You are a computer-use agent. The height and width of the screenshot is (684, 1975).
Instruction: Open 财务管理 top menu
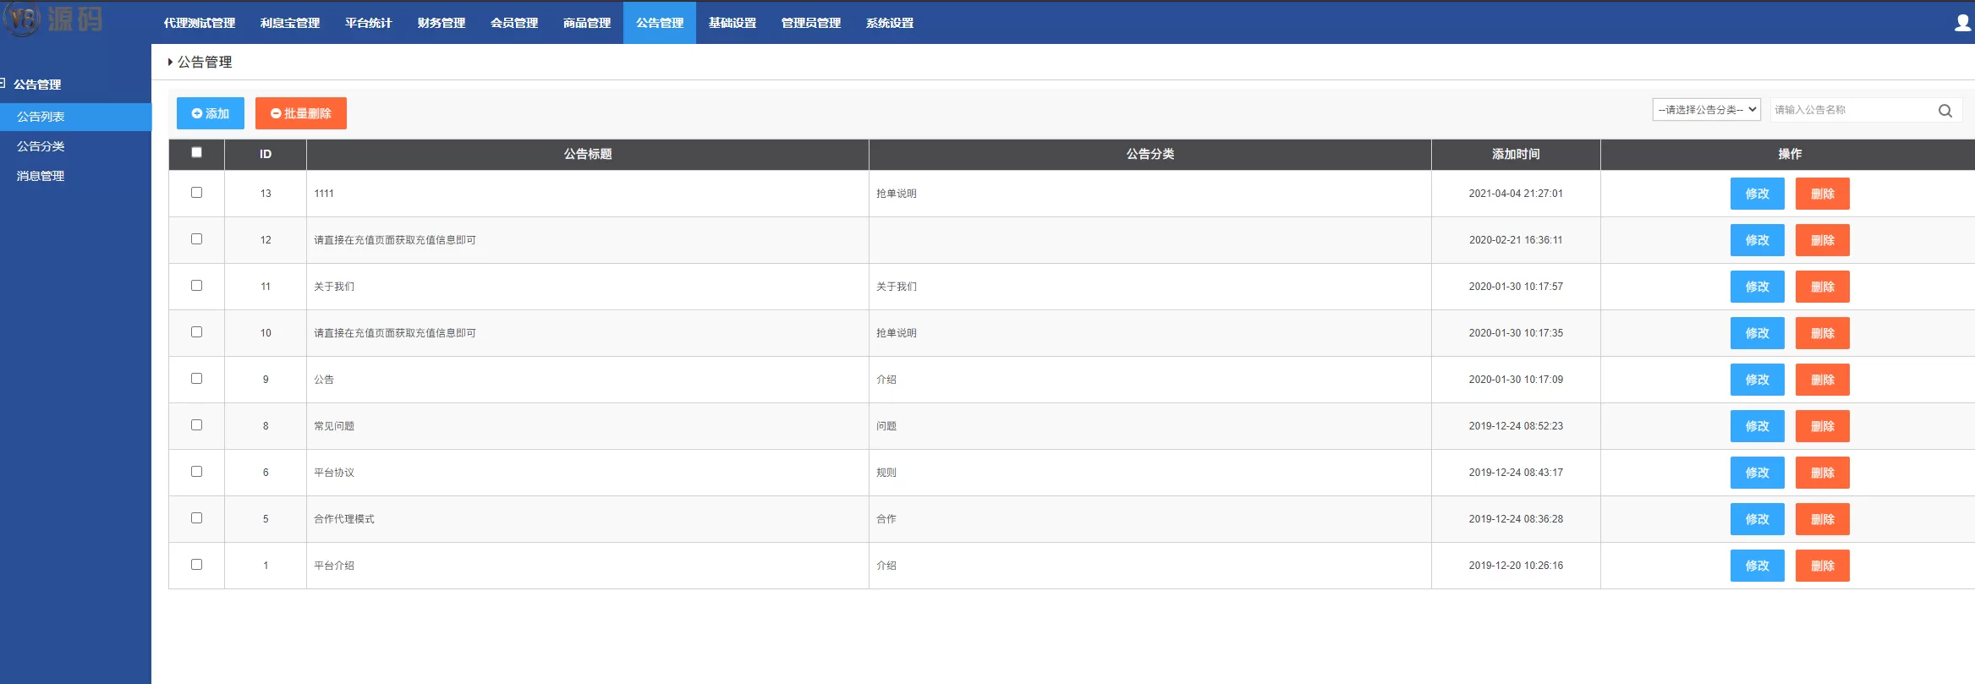[x=441, y=23]
